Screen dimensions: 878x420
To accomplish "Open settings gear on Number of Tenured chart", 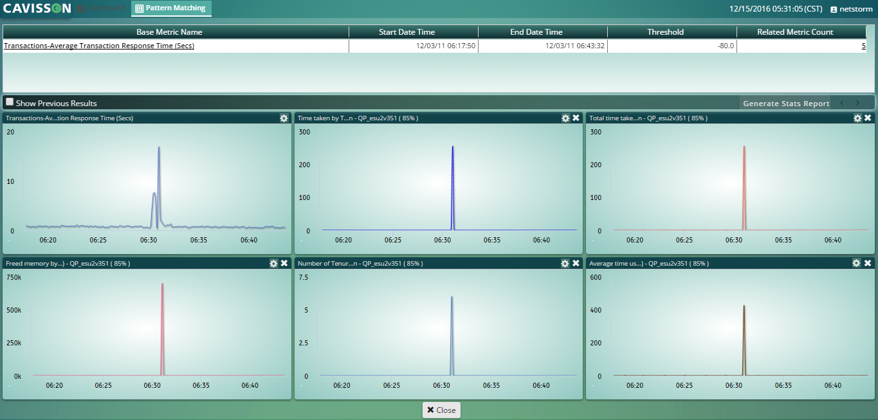I will (x=565, y=264).
